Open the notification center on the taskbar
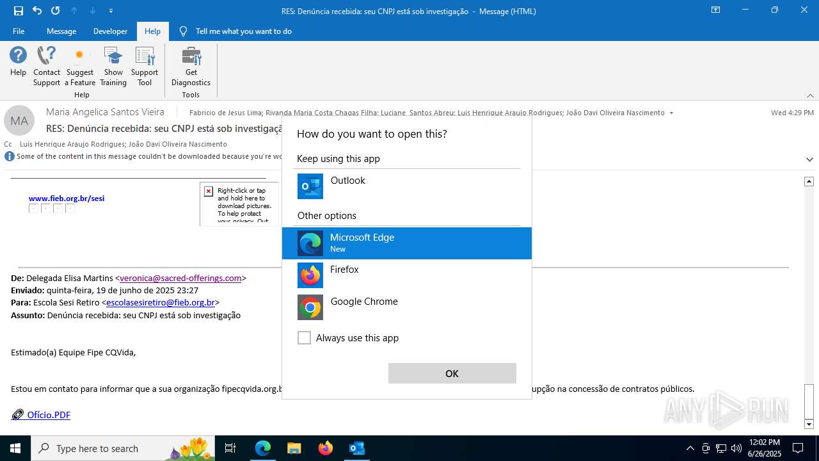Viewport: 819px width, 461px height. pyautogui.click(x=798, y=448)
